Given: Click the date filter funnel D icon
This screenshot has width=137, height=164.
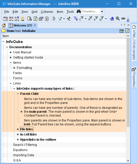Looking at the screenshot, I should [x=96, y=19].
